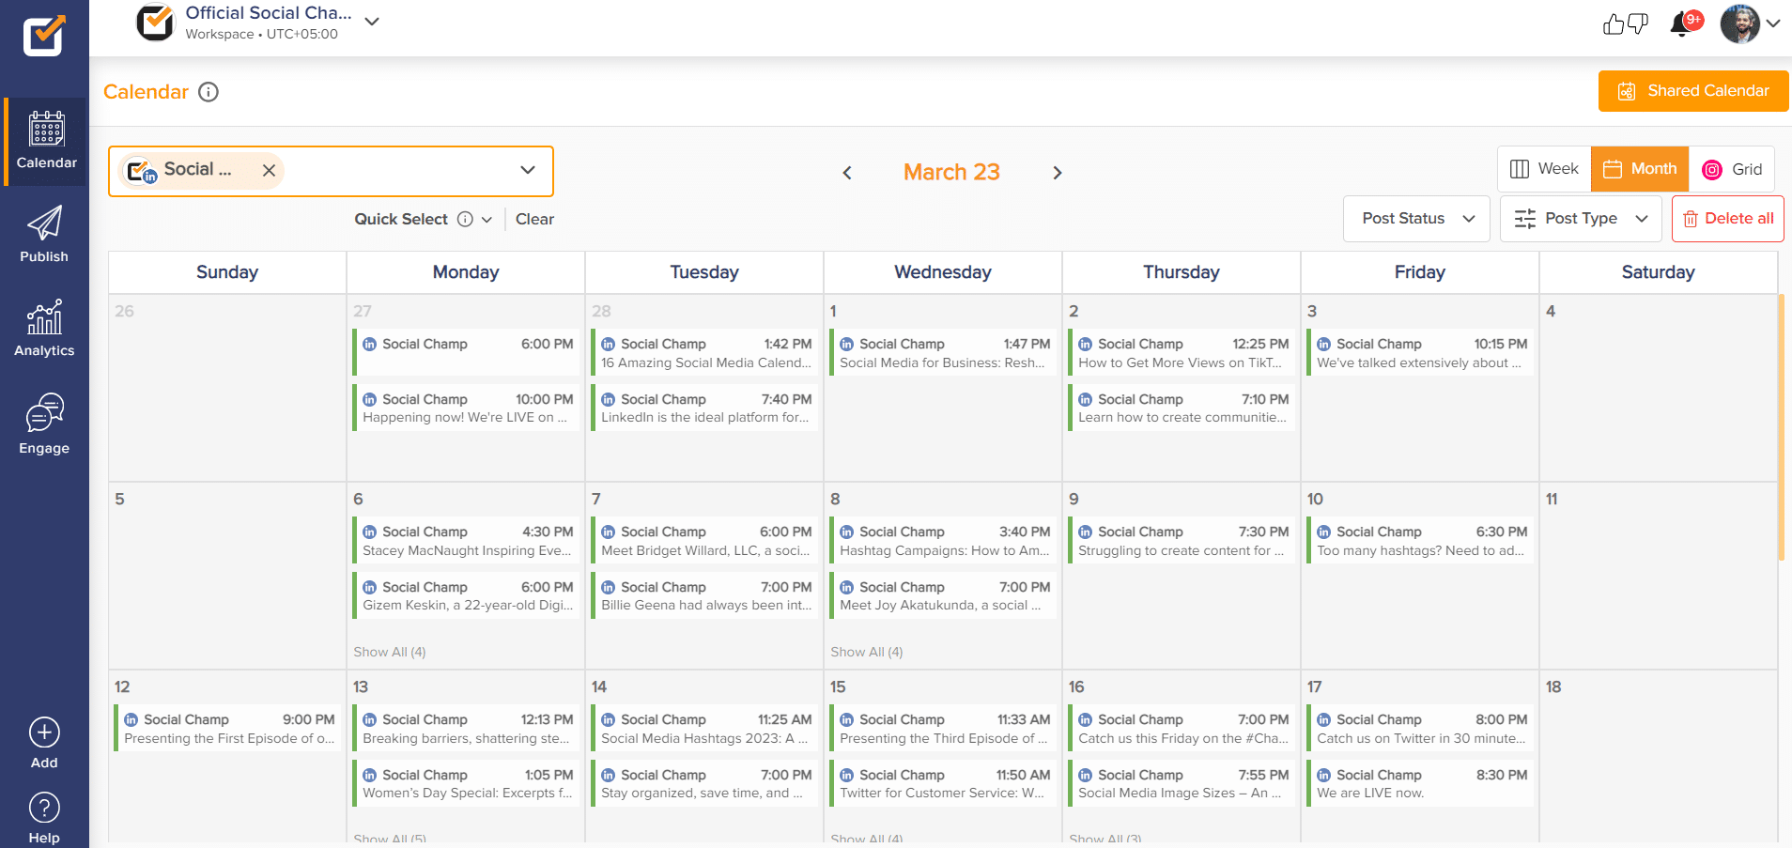Open the Meet Joy Akatukunda post

click(943, 595)
